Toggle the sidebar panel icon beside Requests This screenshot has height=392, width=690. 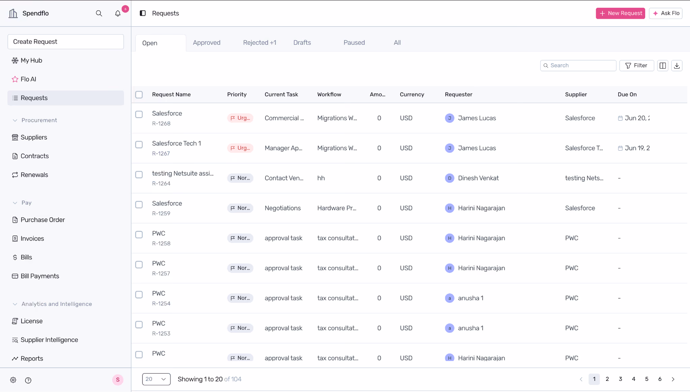[x=143, y=13]
